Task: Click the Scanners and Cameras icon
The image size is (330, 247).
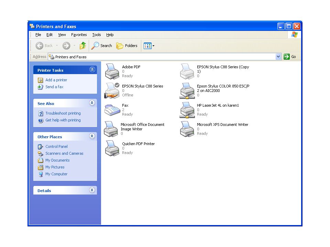Action: pyautogui.click(x=41, y=154)
